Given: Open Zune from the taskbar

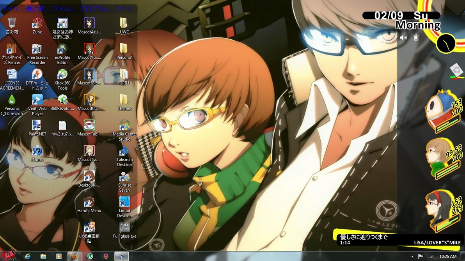Looking at the screenshot, I should point(106,256).
